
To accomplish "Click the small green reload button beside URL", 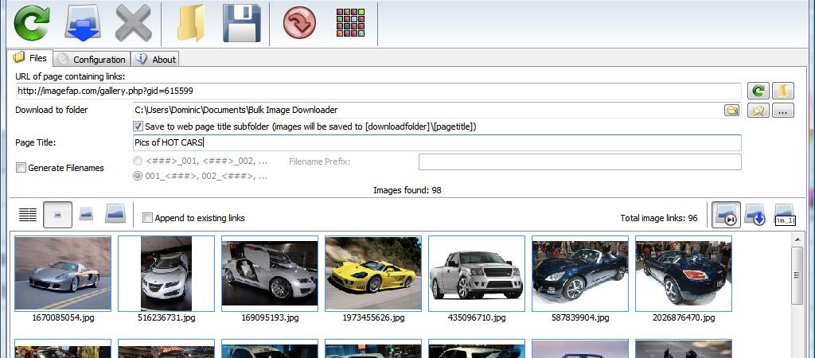I will coord(758,91).
